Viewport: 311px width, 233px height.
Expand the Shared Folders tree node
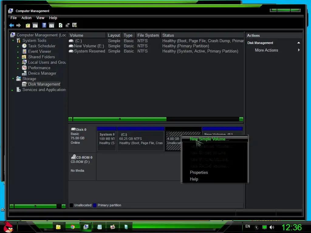point(18,57)
